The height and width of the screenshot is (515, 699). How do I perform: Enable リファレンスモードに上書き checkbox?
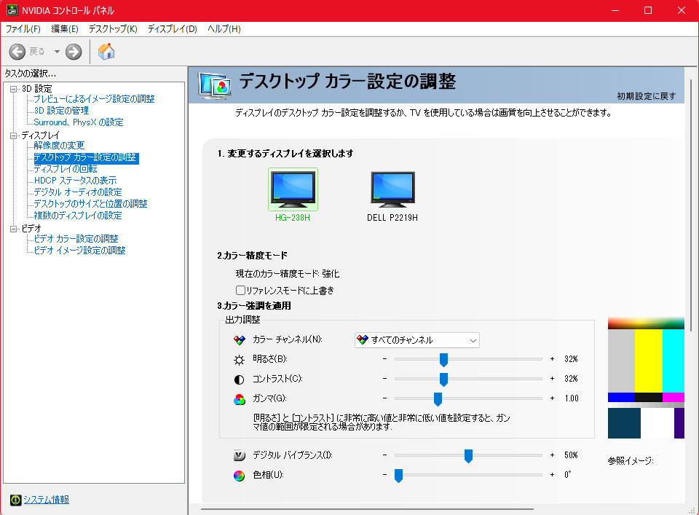click(x=240, y=291)
